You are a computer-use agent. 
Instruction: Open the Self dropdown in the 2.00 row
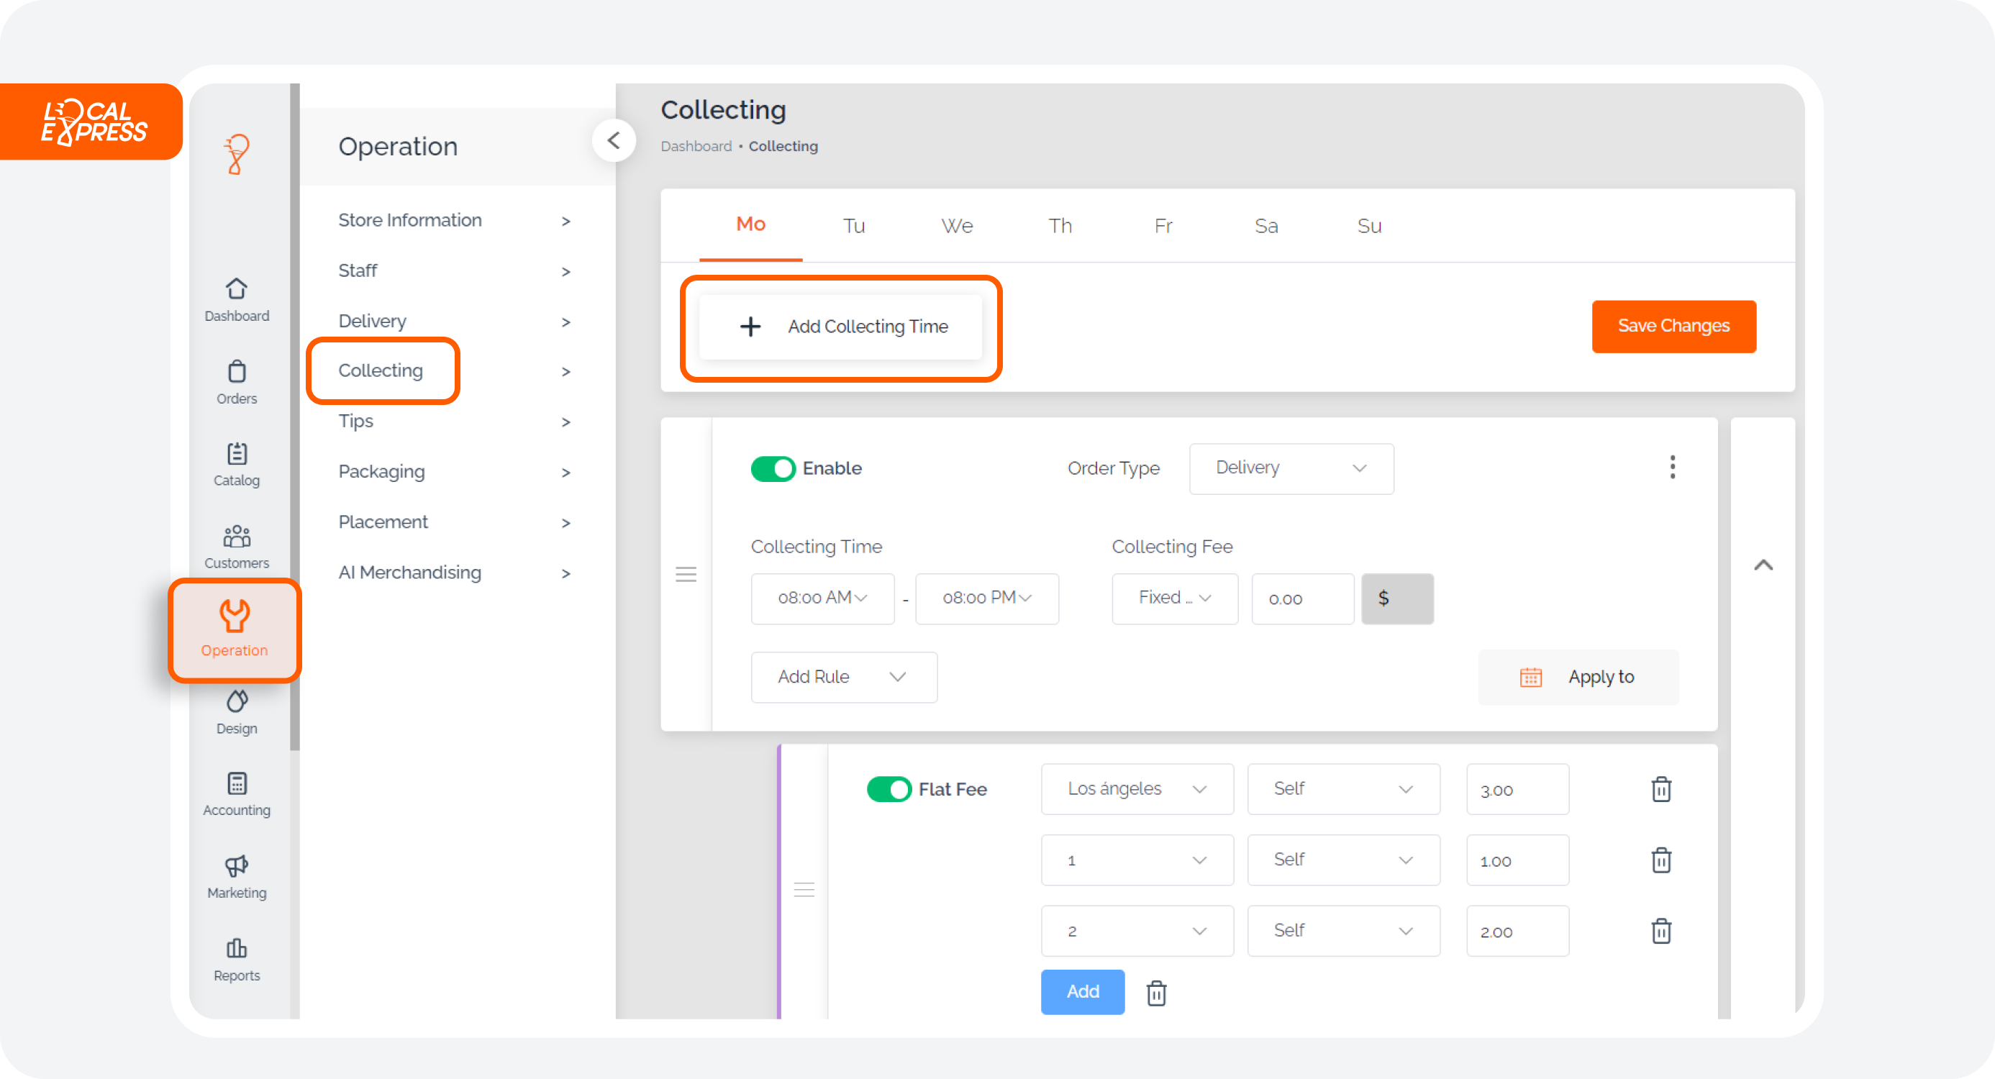pyautogui.click(x=1344, y=931)
